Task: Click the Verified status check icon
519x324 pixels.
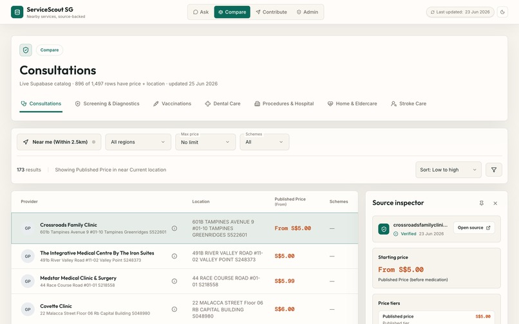Action: click(395, 234)
